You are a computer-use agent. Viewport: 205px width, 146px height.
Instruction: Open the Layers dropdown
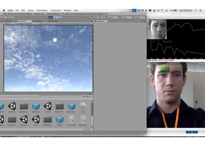(x=127, y=18)
